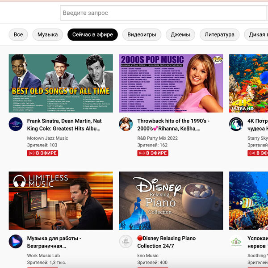268x268 pixels.
Task: Select the Музыка filter chip
Action: coord(48,34)
